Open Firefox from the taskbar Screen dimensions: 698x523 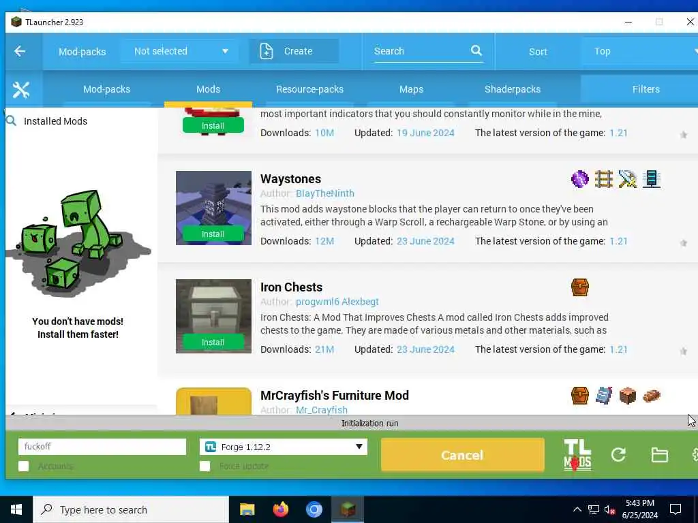(x=280, y=509)
